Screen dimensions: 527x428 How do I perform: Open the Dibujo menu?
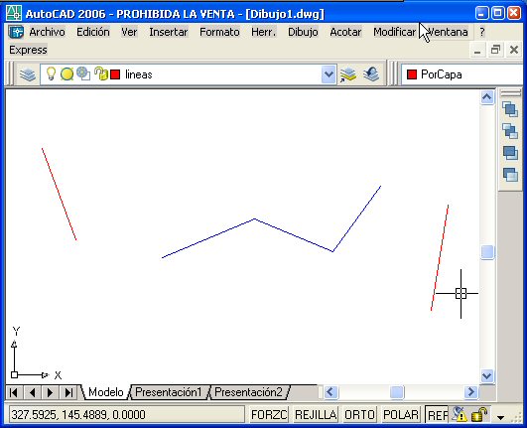click(303, 32)
